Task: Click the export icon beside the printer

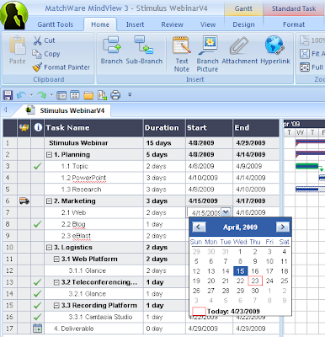Action: tap(102, 95)
